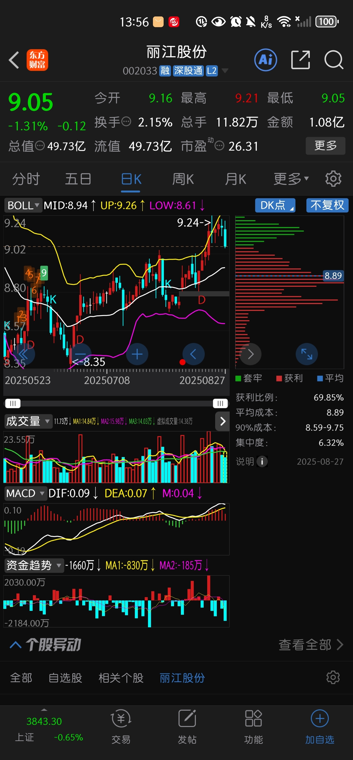Open chart settings gear icon
353x760 pixels.
(x=333, y=179)
